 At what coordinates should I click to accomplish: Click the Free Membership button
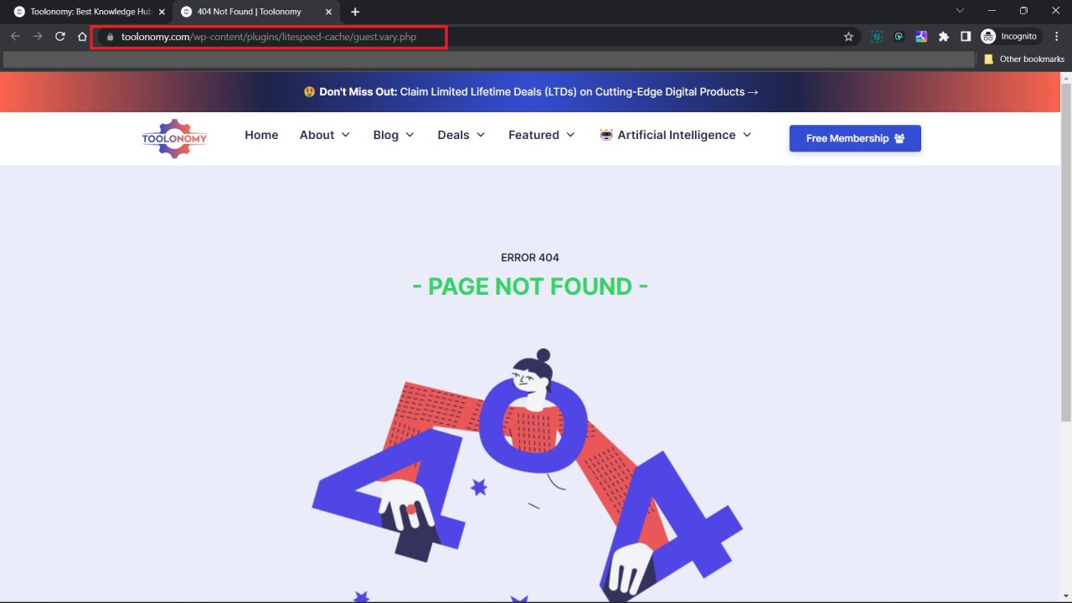[x=854, y=138]
